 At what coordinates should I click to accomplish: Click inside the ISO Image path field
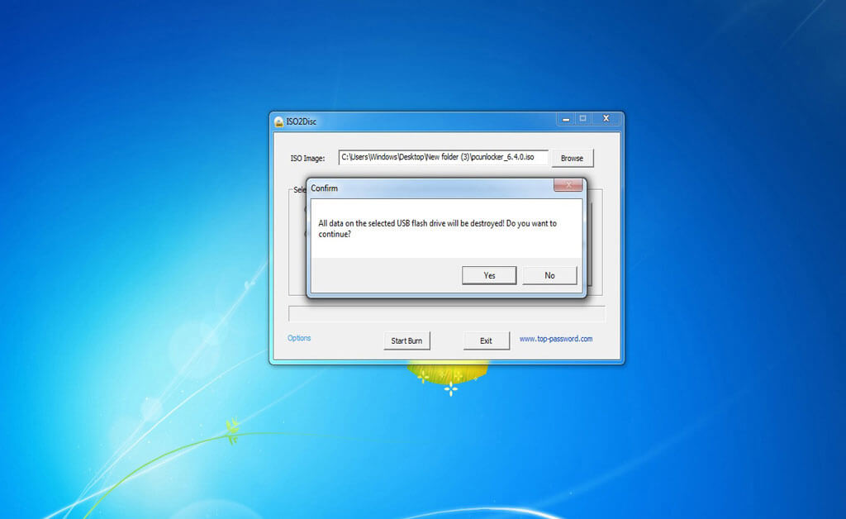coord(443,157)
